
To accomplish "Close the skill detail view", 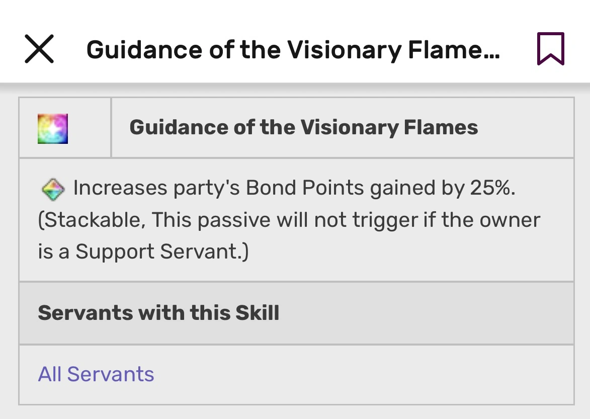I will pyautogui.click(x=39, y=49).
